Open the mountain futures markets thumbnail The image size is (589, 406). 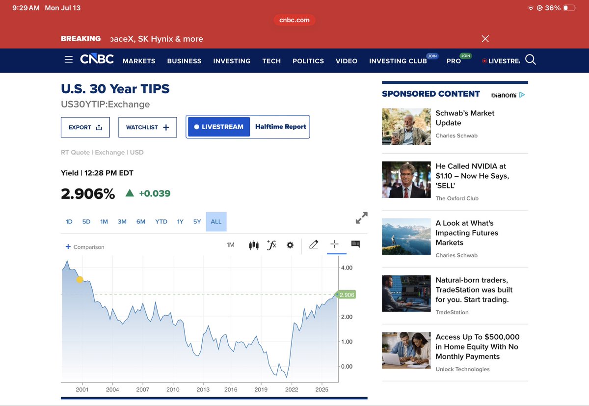pos(406,237)
